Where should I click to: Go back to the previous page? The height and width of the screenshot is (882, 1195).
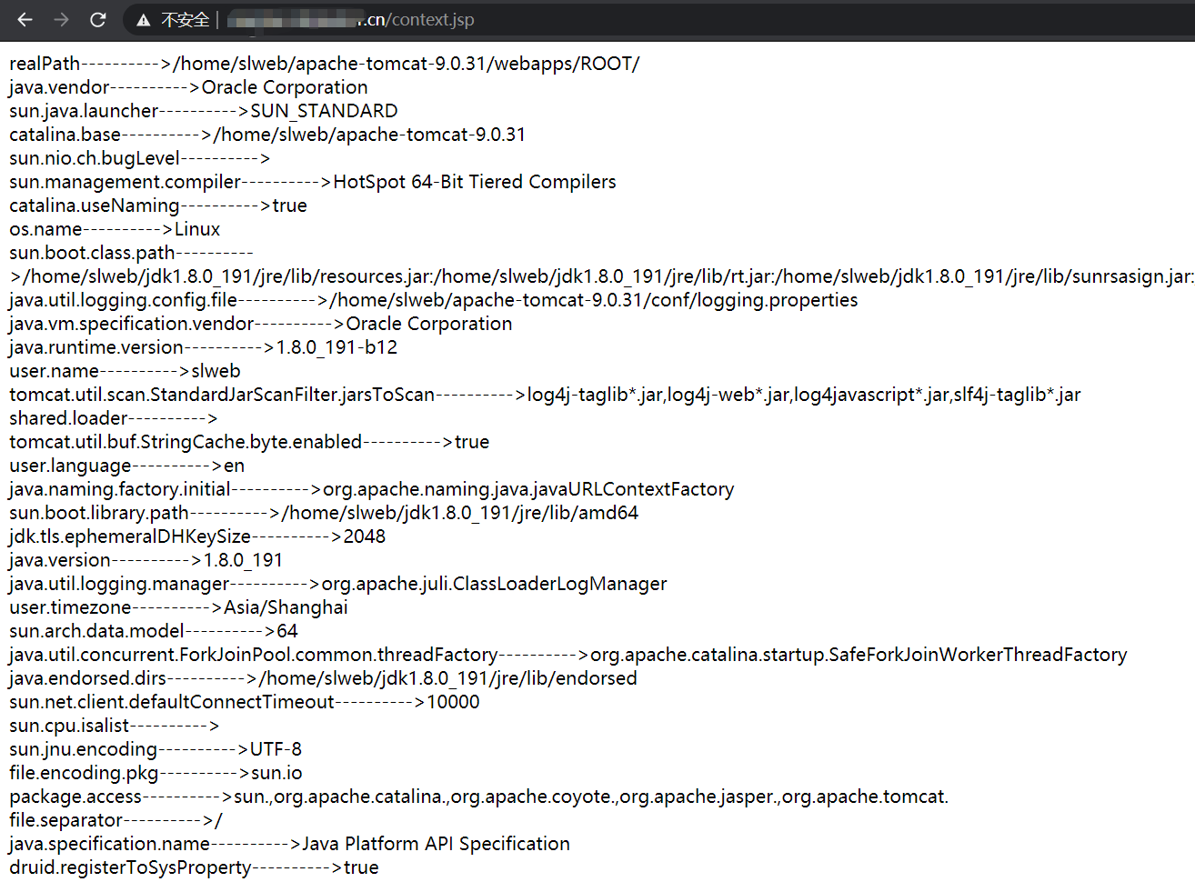tap(25, 19)
